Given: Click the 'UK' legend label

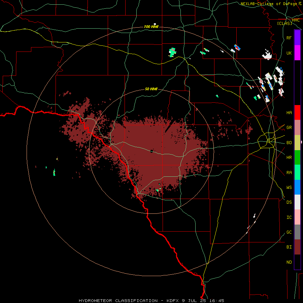Looking at the screenshot, I should (x=289, y=53).
